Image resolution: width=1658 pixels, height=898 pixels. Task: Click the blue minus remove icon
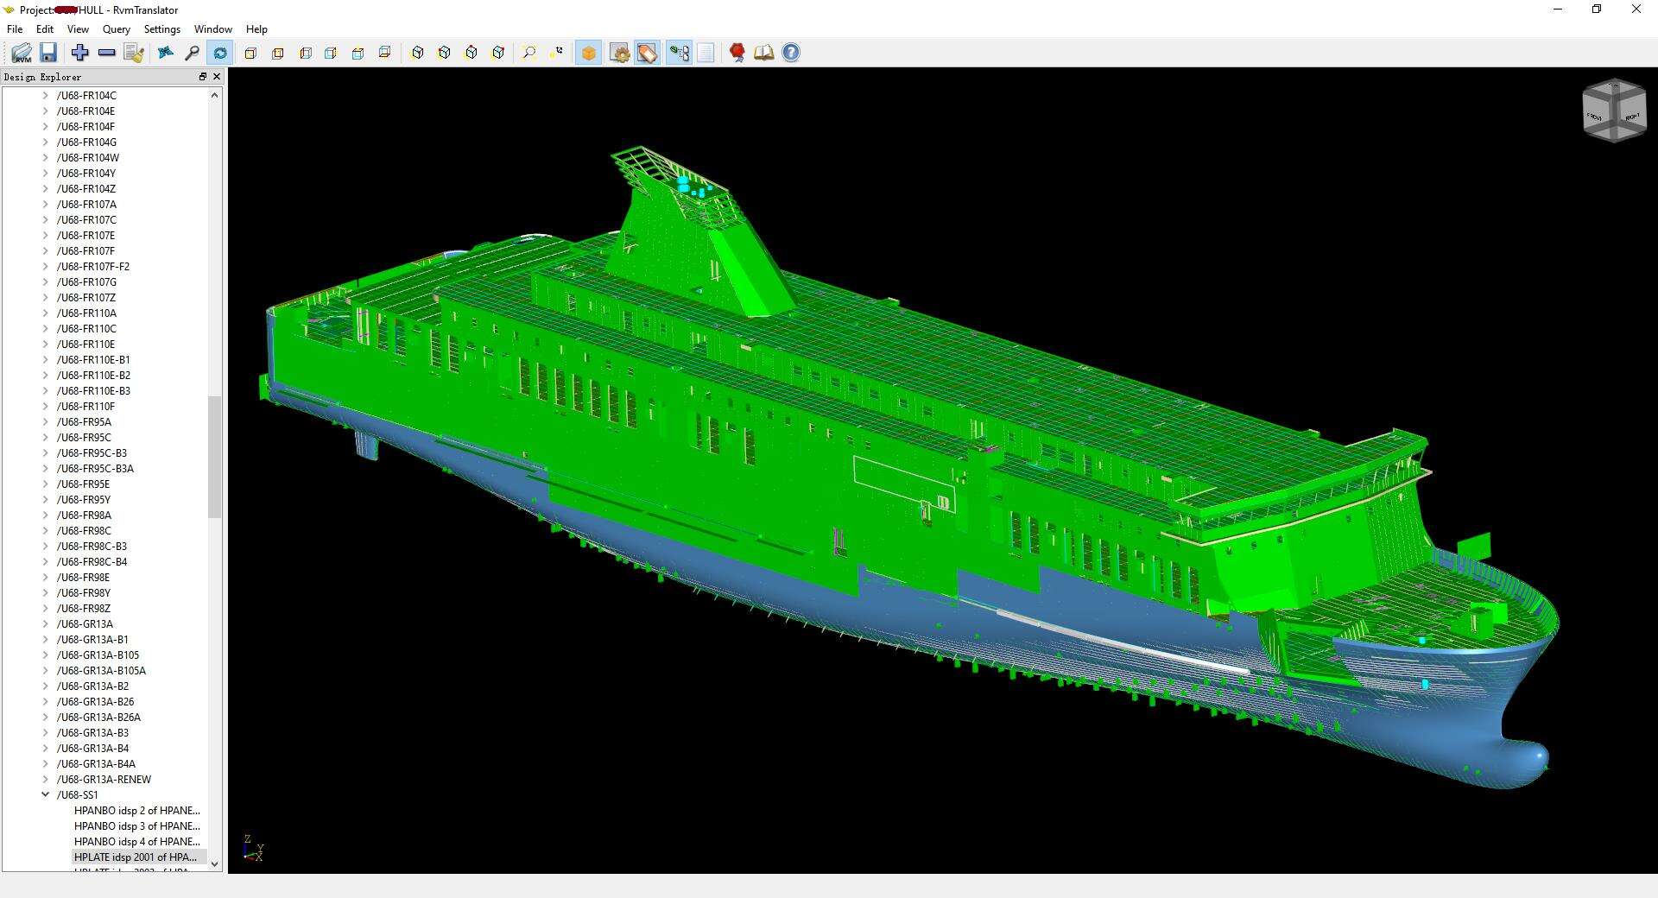[x=107, y=53]
